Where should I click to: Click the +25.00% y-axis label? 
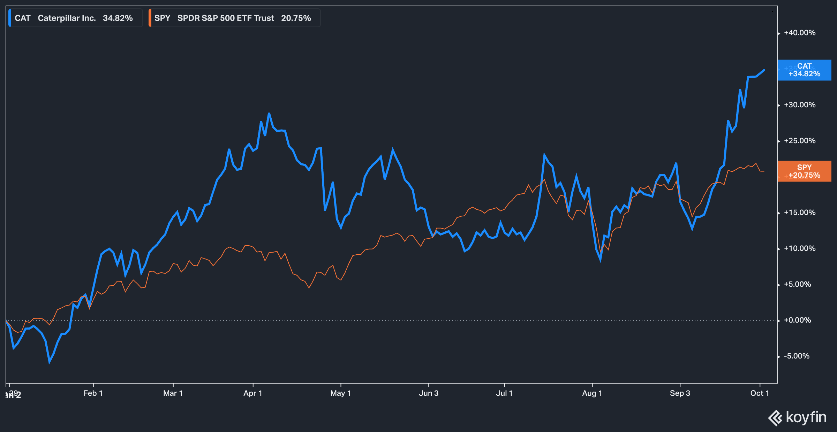click(x=799, y=141)
